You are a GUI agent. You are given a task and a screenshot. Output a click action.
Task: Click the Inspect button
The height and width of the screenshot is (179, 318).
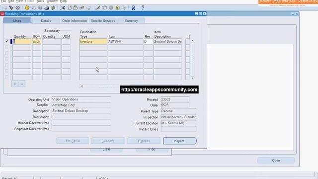pos(180,141)
